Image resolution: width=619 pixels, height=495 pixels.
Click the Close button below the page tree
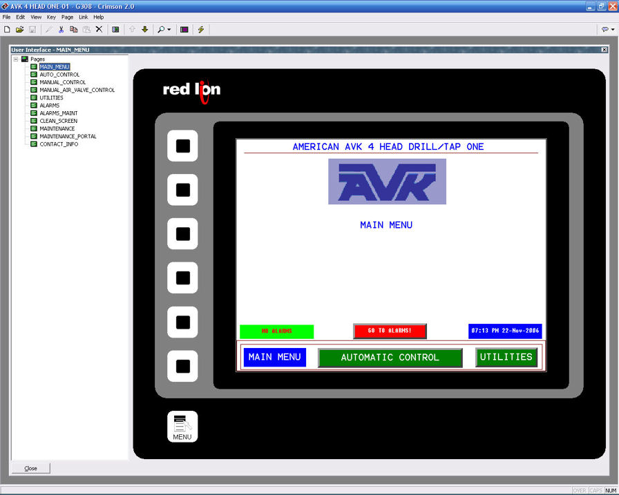pyautogui.click(x=31, y=468)
